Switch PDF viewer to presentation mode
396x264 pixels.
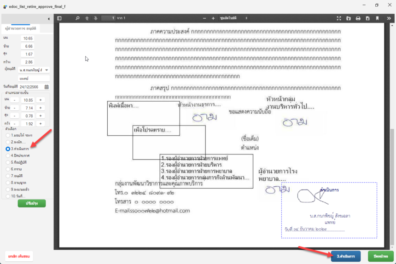coord(339,18)
